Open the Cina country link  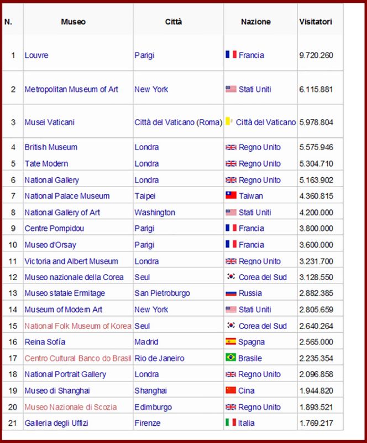(x=247, y=391)
